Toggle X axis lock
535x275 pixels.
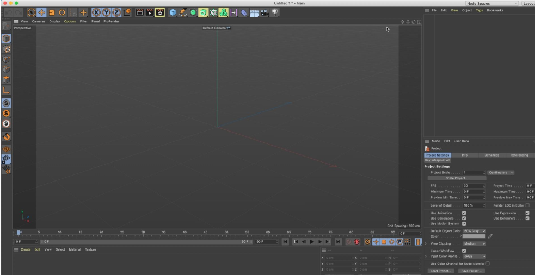click(x=96, y=12)
